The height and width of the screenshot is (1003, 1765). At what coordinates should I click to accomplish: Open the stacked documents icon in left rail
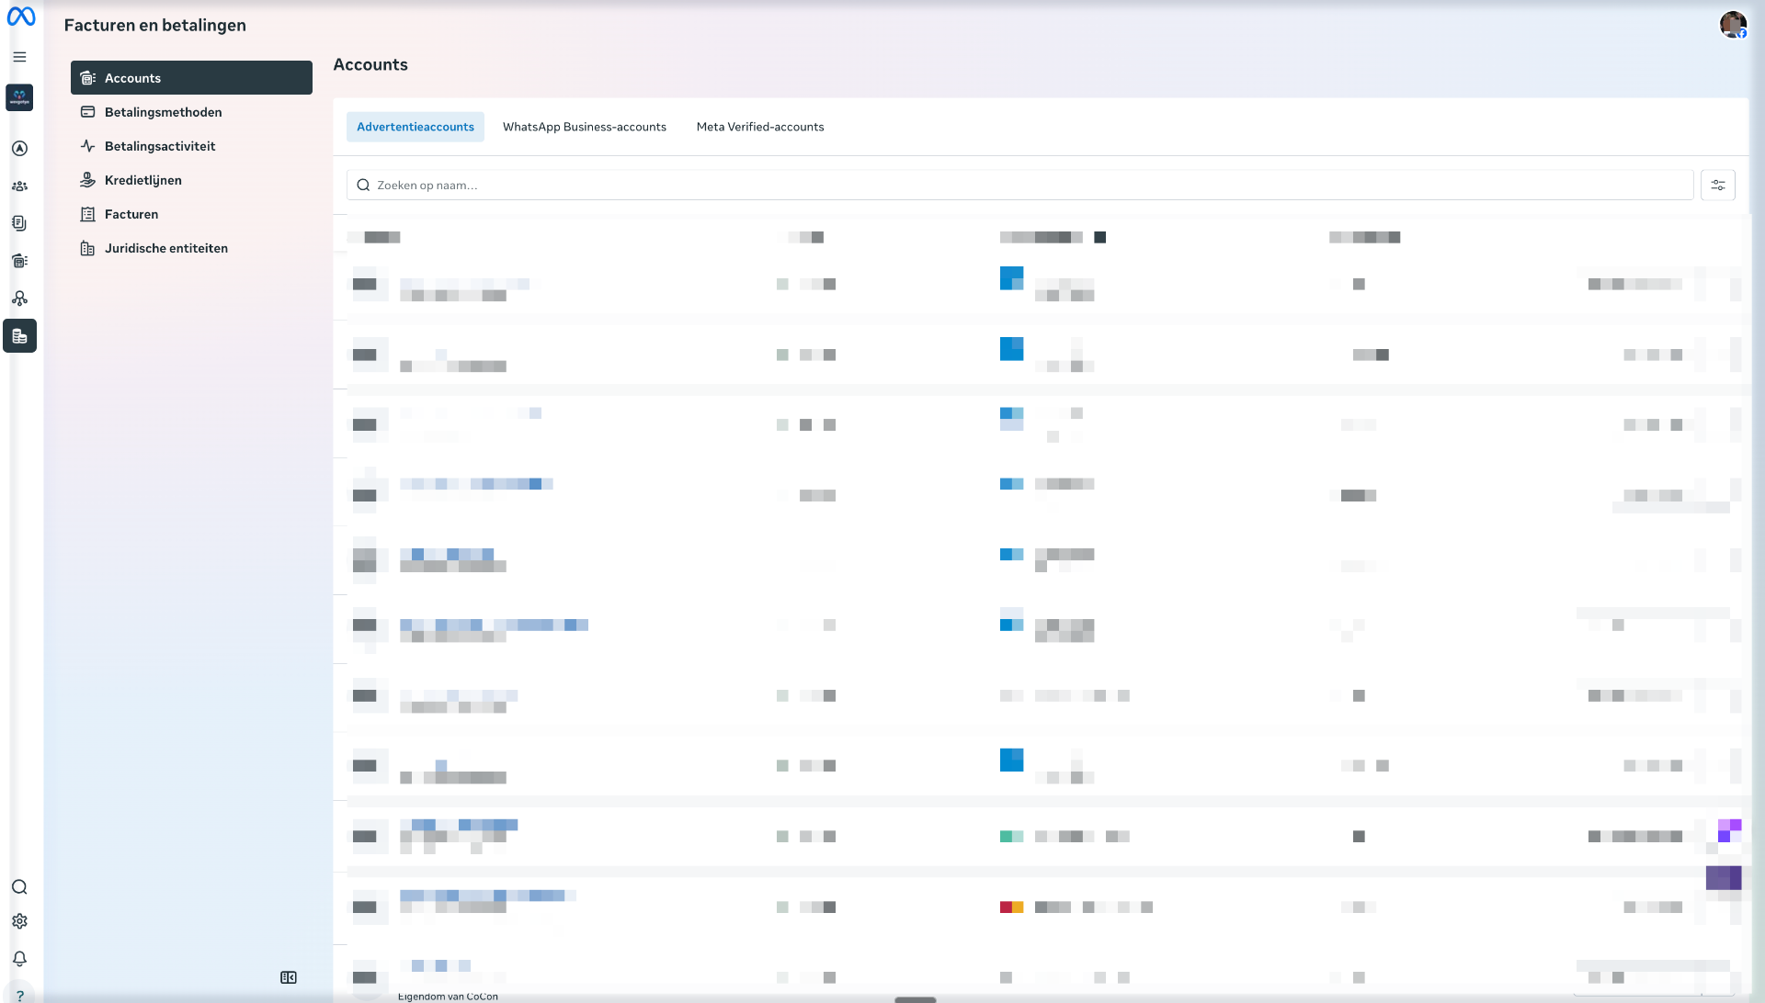(x=19, y=223)
